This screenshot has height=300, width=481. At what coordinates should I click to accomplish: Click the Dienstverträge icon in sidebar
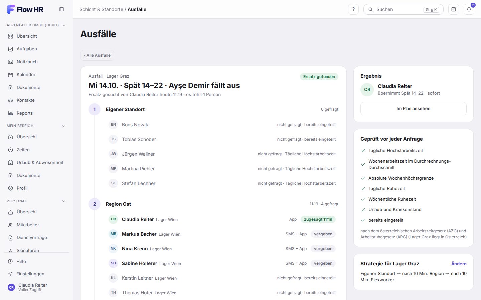pyautogui.click(x=11, y=238)
